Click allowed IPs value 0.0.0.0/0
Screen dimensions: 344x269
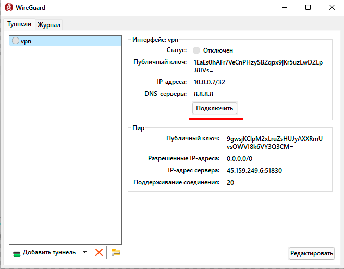coord(239,159)
